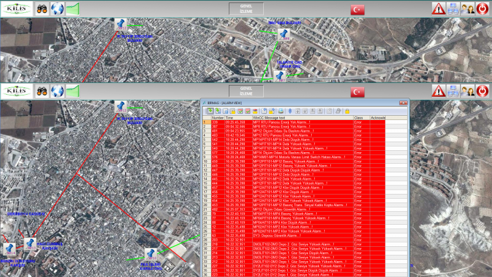Jump to last message arrow icon
This screenshot has height=277, width=492.
(320, 111)
